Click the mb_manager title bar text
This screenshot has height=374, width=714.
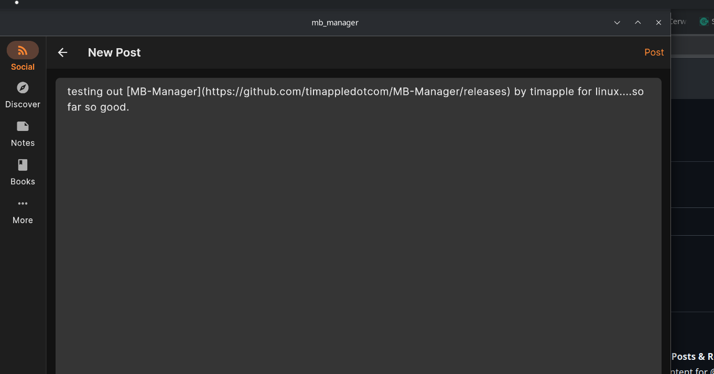tap(335, 23)
